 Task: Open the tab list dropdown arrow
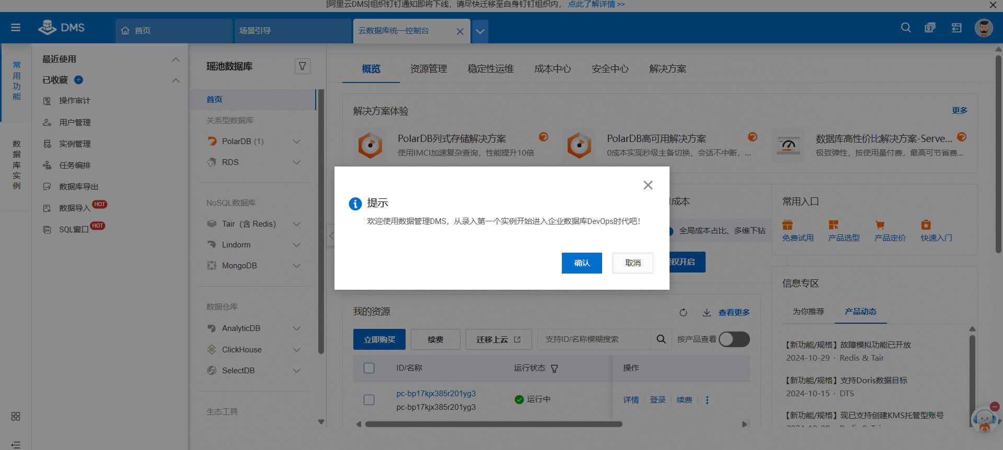(x=480, y=31)
